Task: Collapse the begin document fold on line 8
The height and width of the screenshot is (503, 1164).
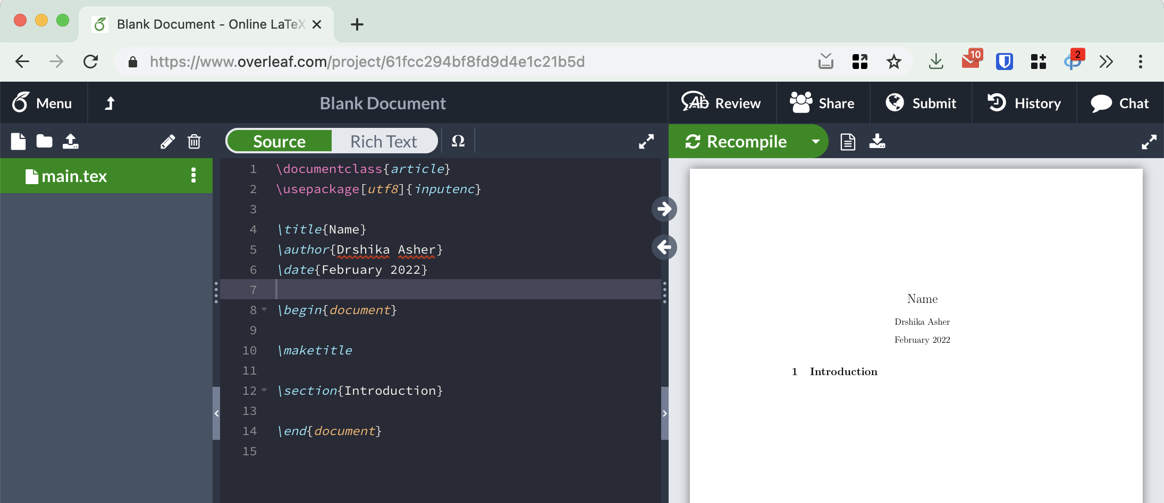Action: point(264,309)
